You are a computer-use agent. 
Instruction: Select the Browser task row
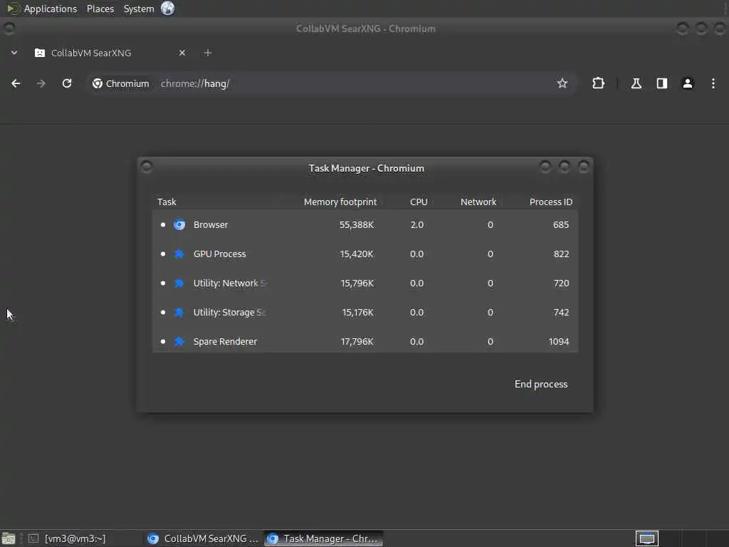click(x=365, y=224)
